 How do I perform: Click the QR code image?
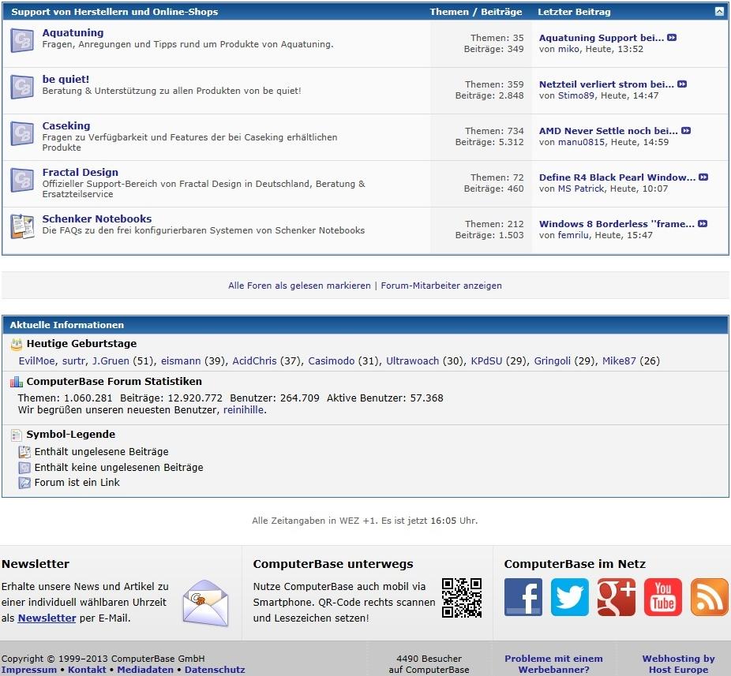[x=462, y=598]
